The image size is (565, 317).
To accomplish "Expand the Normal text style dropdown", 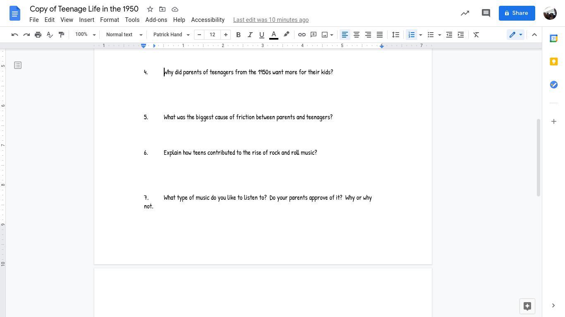I will (x=124, y=35).
